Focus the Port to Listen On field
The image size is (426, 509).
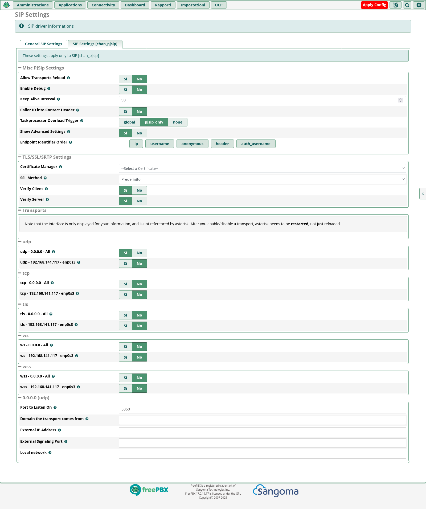click(262, 409)
